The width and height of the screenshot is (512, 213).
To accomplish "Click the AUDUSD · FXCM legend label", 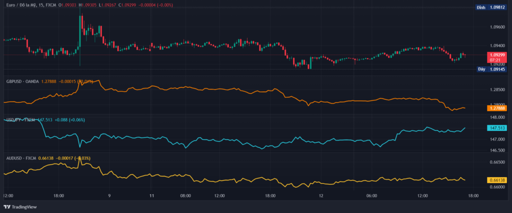I will (21, 158).
